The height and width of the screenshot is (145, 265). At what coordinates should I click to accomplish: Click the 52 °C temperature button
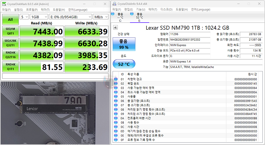click(124, 64)
